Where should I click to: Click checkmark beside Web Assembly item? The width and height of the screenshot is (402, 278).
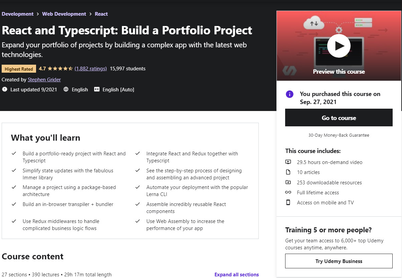(138, 221)
